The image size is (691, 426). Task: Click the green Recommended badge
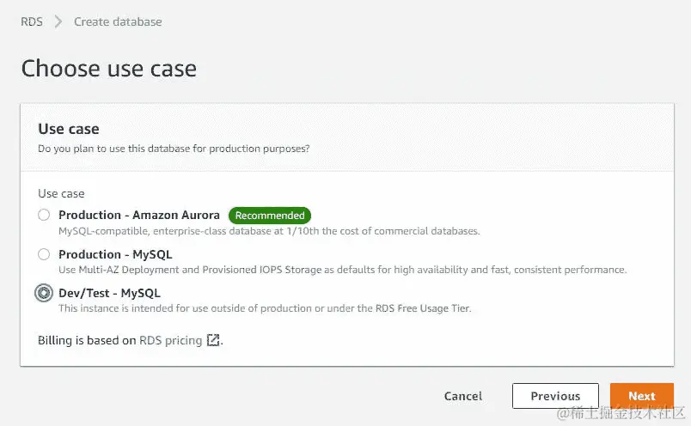point(270,216)
